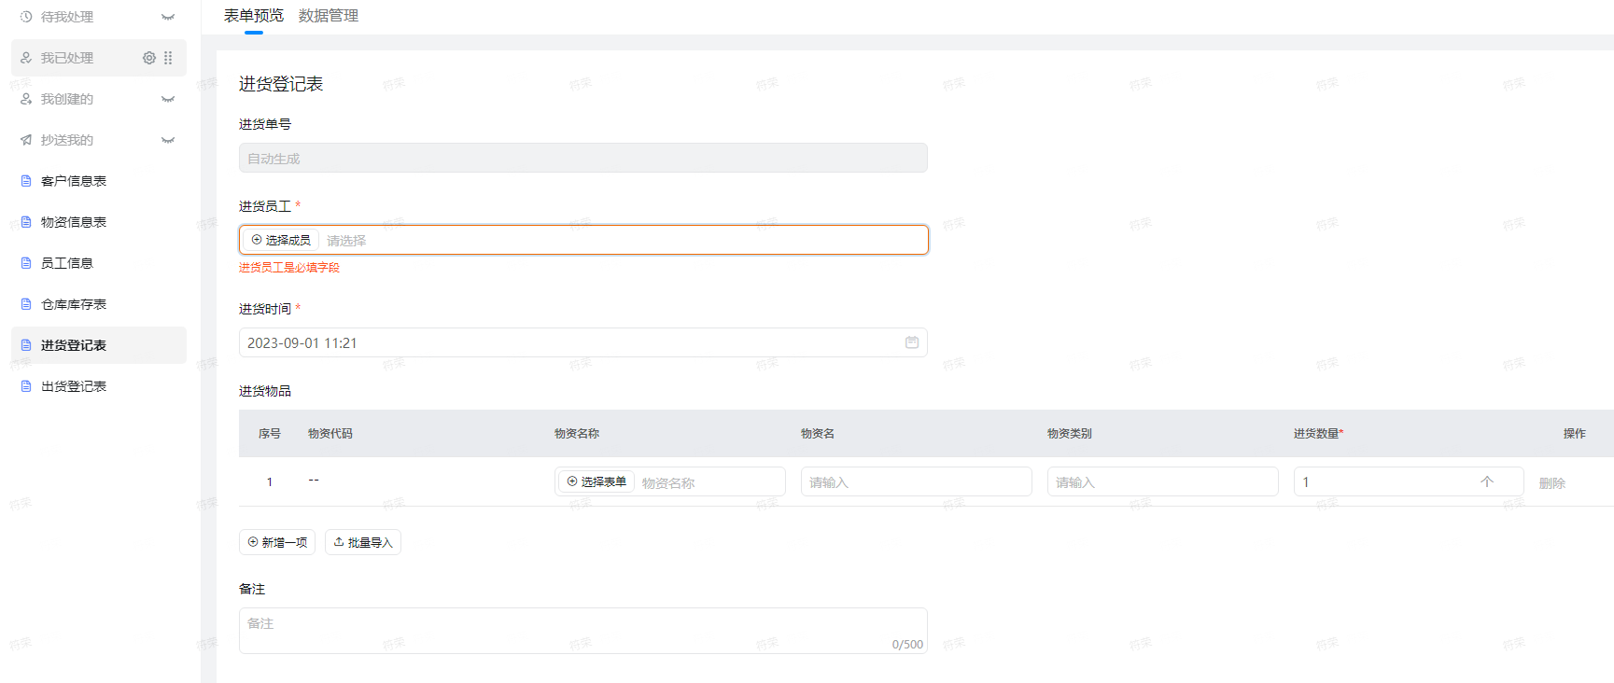This screenshot has height=683, width=1614.
Task: Click the 选择表单 button in row 1
Action: [x=596, y=481]
